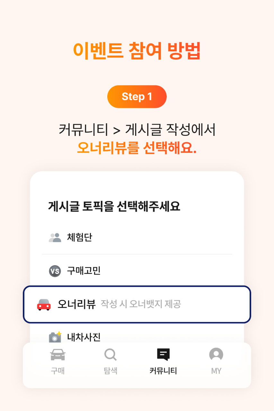Click the VS icon next to 구매고민
Image resolution: width=274 pixels, height=411 pixels.
pyautogui.click(x=55, y=271)
